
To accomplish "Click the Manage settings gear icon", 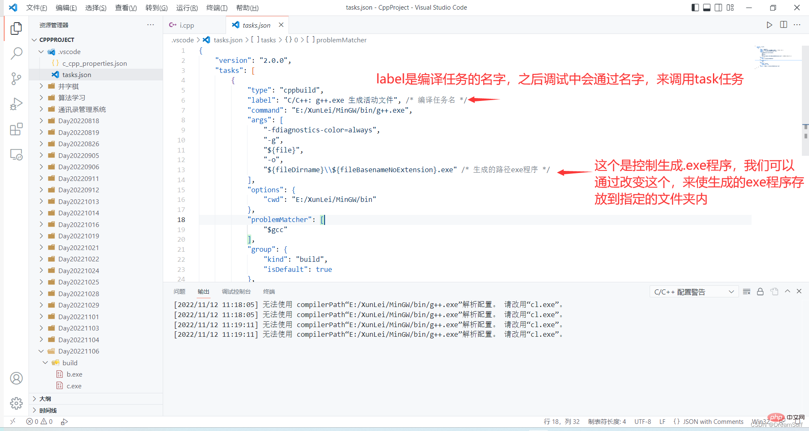I will (x=16, y=403).
